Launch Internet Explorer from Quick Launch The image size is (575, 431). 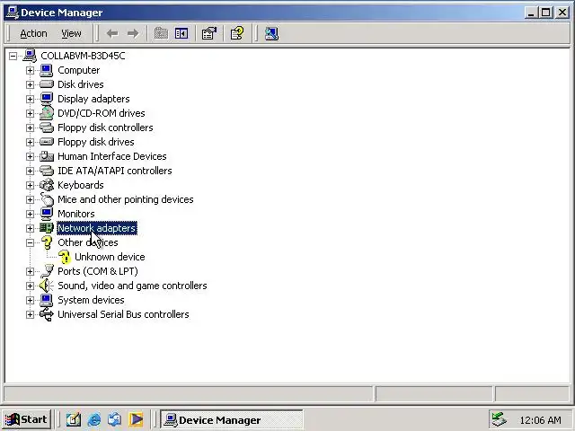94,419
